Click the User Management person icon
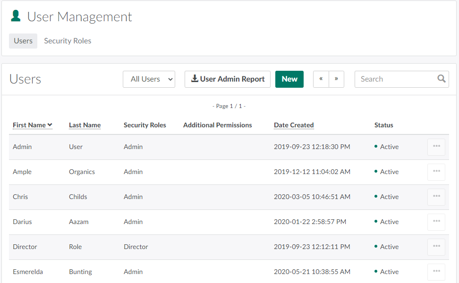This screenshot has width=459, height=283. point(16,17)
